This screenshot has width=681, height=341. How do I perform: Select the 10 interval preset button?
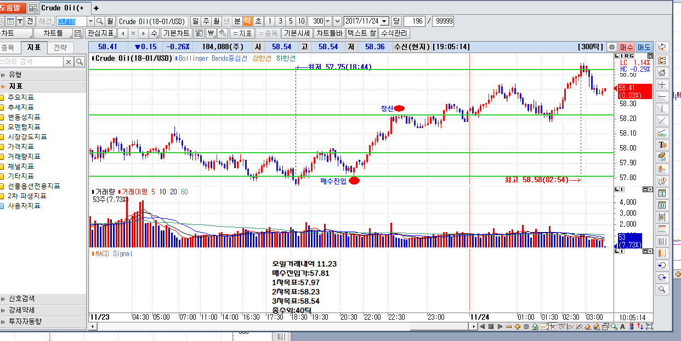click(x=302, y=21)
